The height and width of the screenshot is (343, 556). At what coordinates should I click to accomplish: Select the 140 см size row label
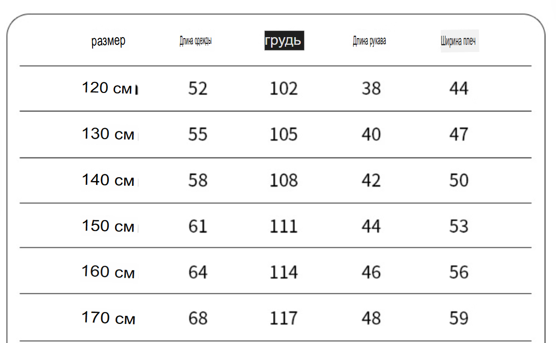(108, 180)
